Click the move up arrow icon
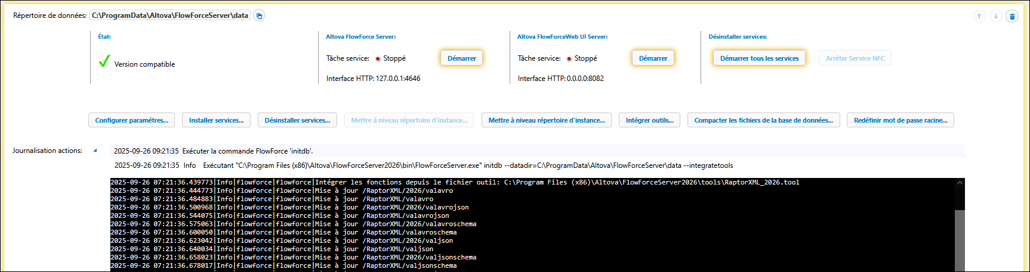Image resolution: width=1030 pixels, height=272 pixels. [979, 16]
